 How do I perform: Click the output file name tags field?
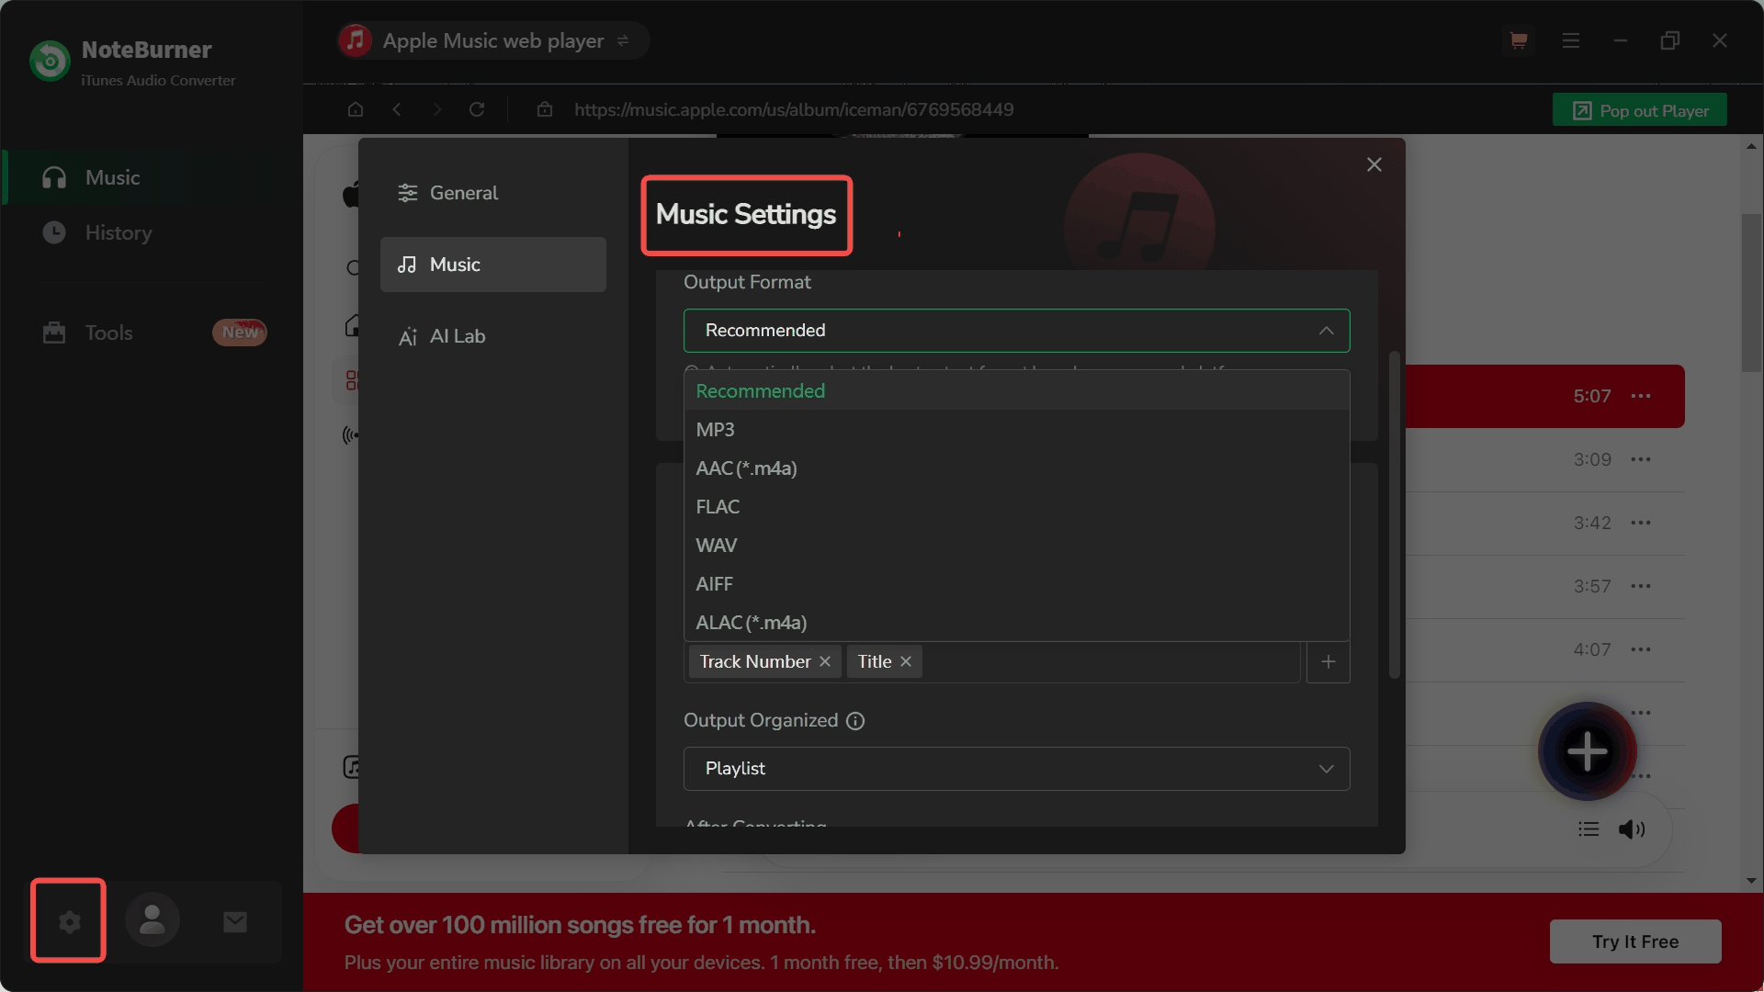coord(992,661)
